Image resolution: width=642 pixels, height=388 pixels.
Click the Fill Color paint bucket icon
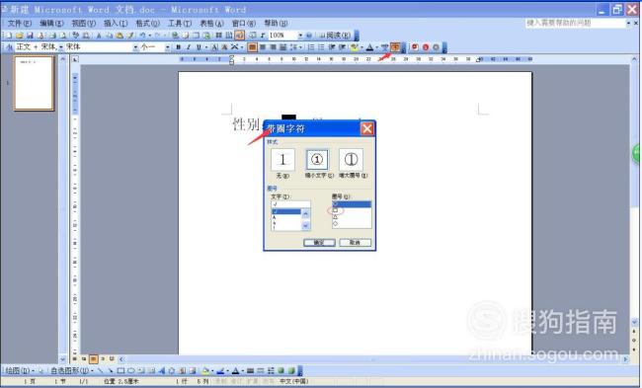click(x=205, y=371)
